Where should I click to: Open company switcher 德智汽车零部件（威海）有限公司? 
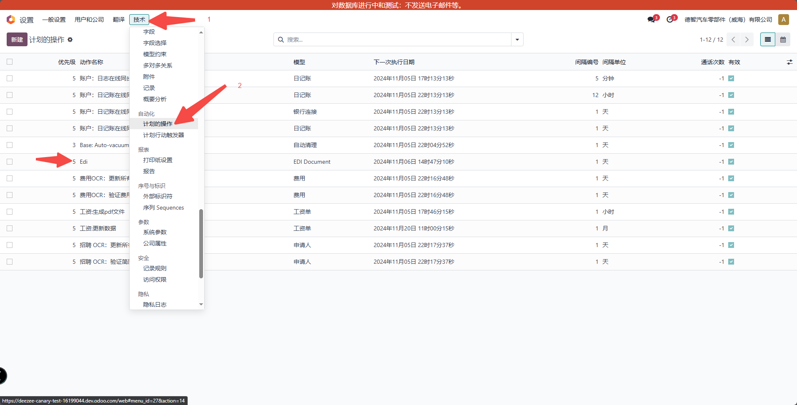728,20
